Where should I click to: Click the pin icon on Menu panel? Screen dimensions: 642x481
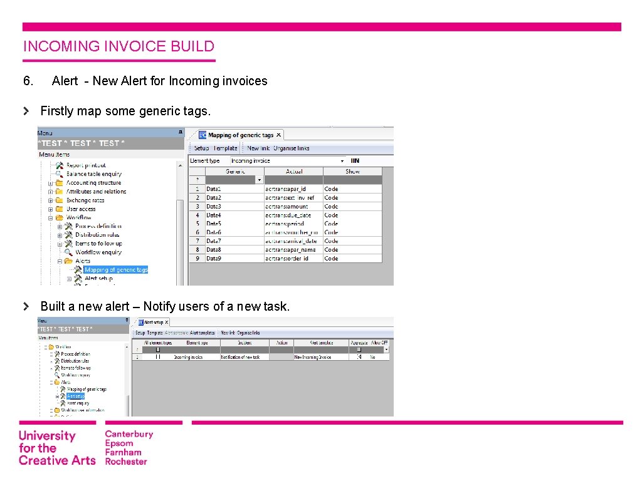[182, 132]
